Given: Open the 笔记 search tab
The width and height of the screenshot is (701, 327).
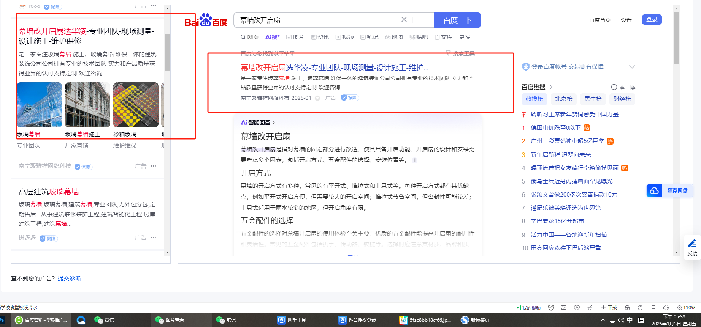Looking at the screenshot, I should (x=370, y=37).
